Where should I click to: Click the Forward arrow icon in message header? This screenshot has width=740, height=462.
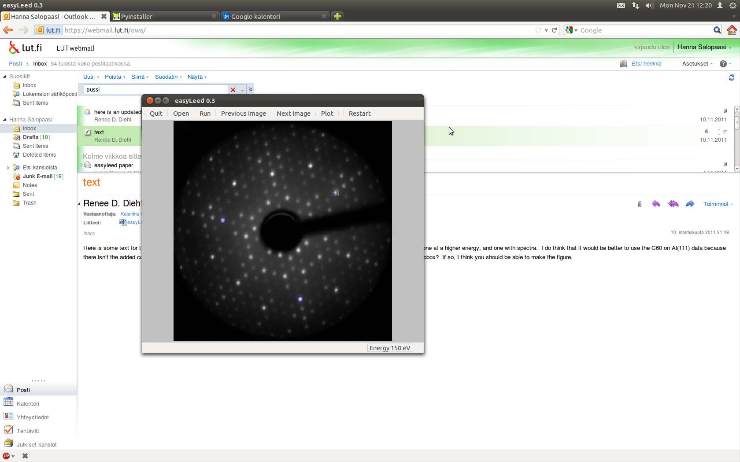pos(690,204)
